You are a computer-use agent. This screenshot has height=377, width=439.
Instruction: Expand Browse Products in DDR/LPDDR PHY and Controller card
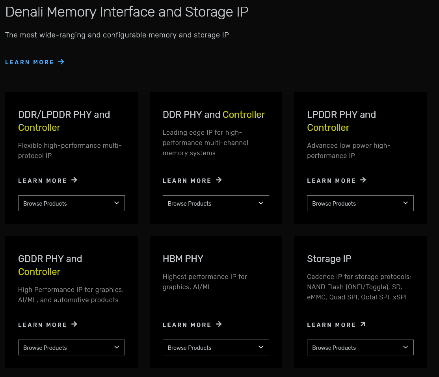point(71,204)
